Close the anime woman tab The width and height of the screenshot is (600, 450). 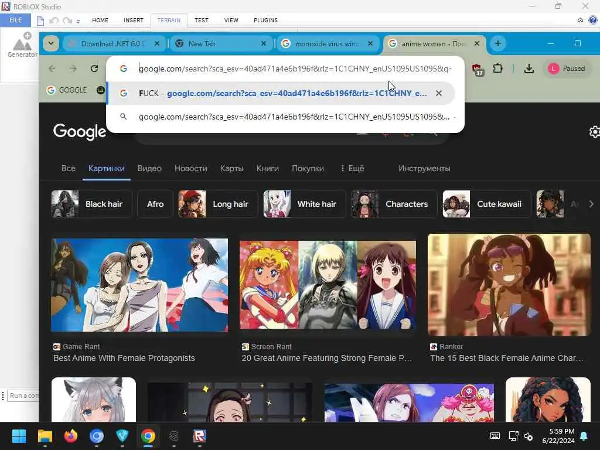click(477, 43)
